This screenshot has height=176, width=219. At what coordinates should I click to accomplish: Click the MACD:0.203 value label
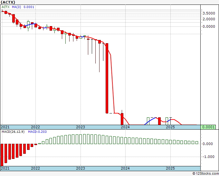[x=37, y=132]
